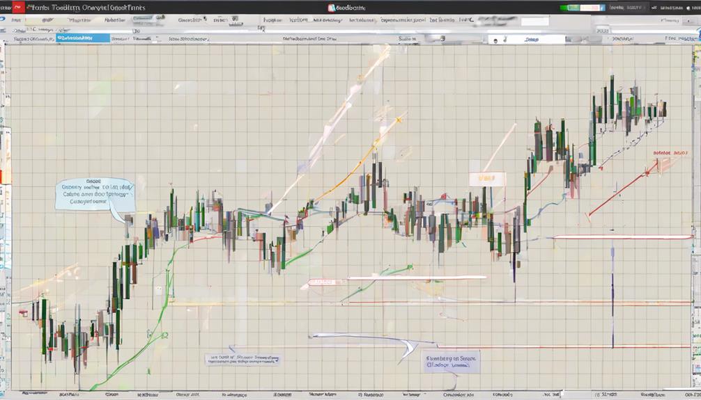Click the white input box in the top toolbar
The image size is (701, 400).
tap(534, 21)
